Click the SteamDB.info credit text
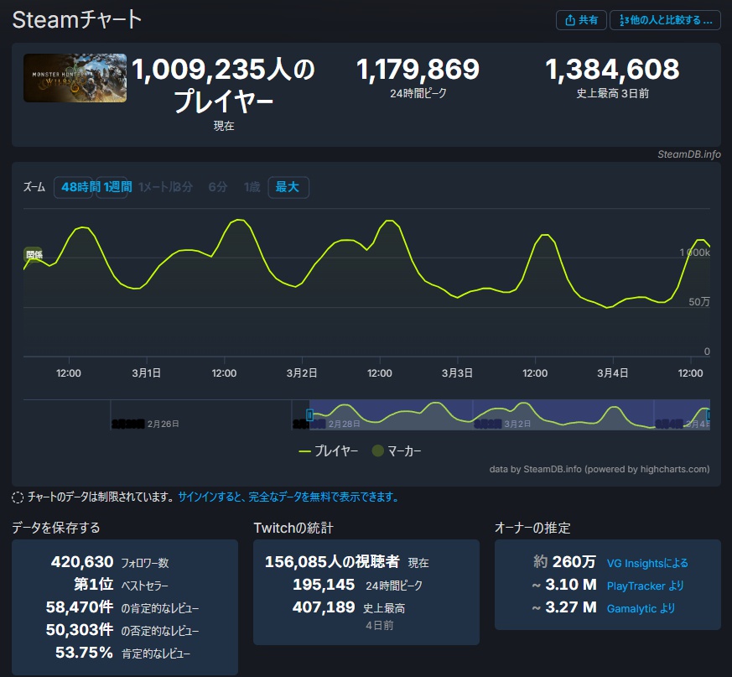Viewport: 732px width, 677px height. [689, 154]
